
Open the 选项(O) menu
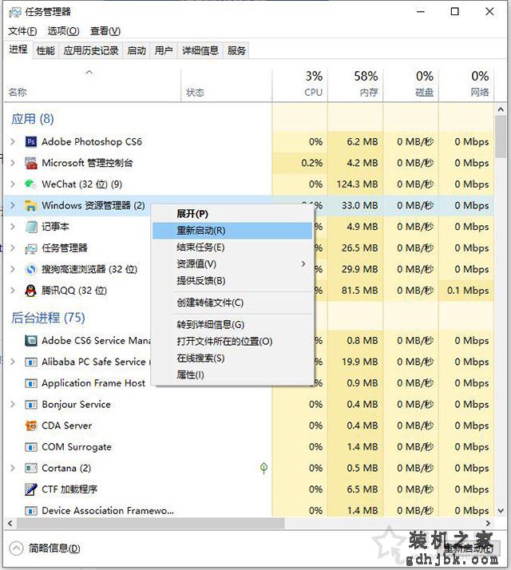pyautogui.click(x=64, y=31)
